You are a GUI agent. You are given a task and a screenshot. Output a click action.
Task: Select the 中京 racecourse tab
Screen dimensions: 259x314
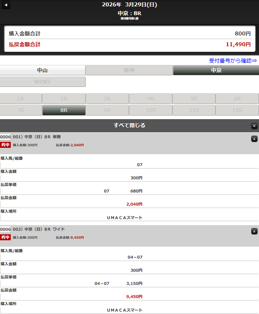click(216, 71)
